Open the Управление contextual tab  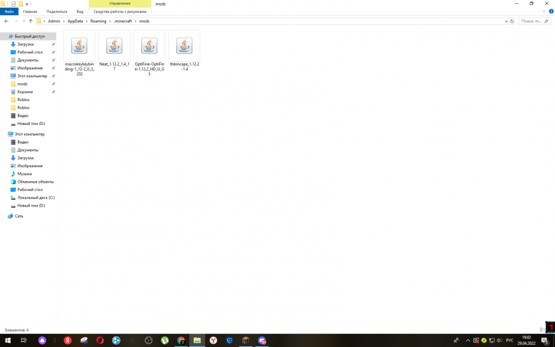coord(120,3)
